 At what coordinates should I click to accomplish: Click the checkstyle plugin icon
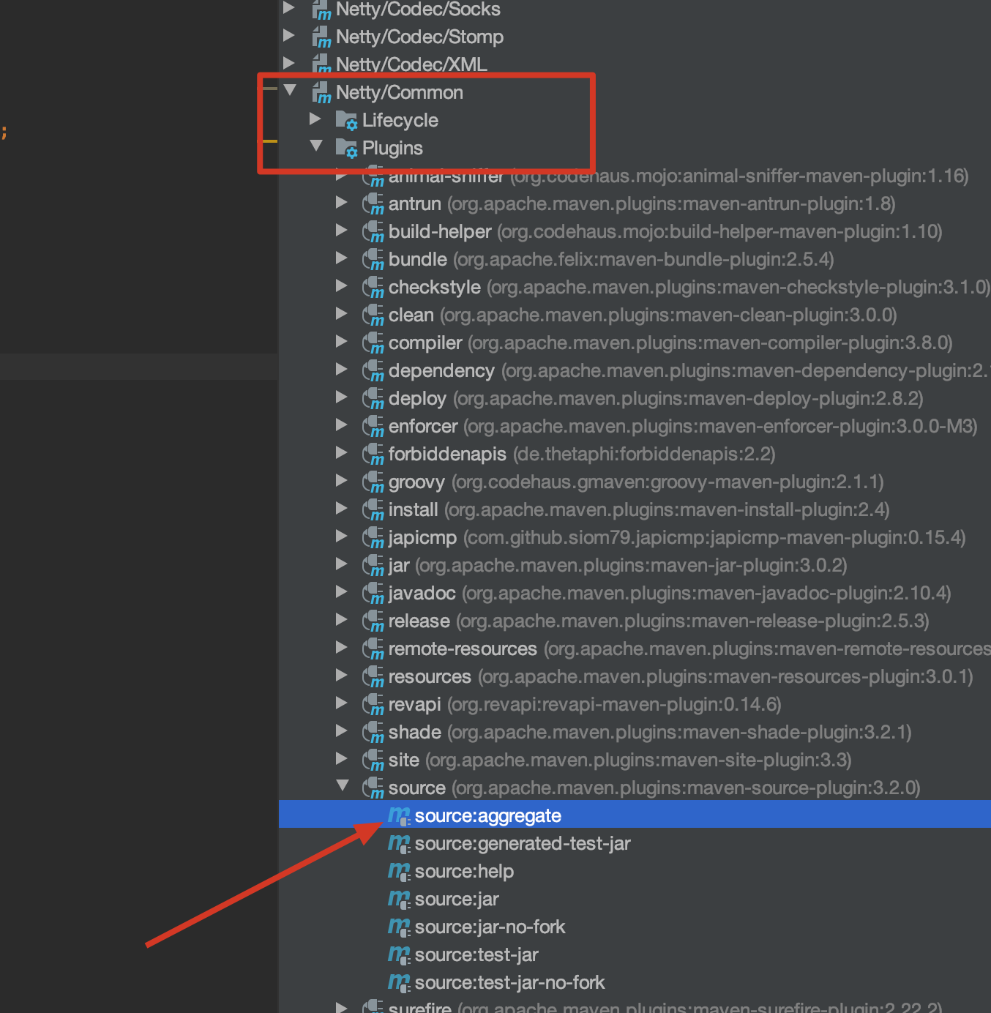point(373,287)
